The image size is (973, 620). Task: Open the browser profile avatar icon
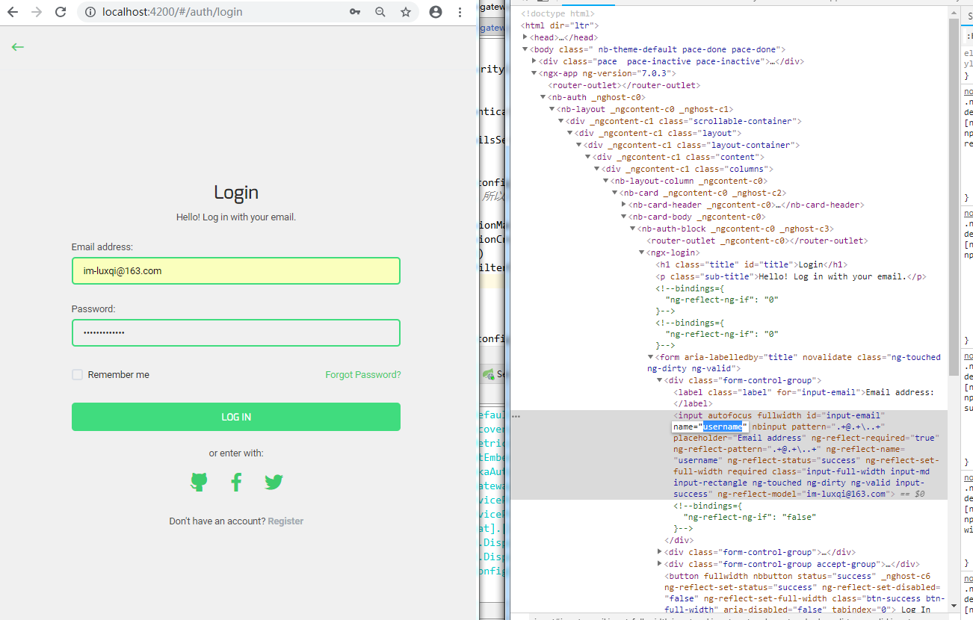(436, 12)
